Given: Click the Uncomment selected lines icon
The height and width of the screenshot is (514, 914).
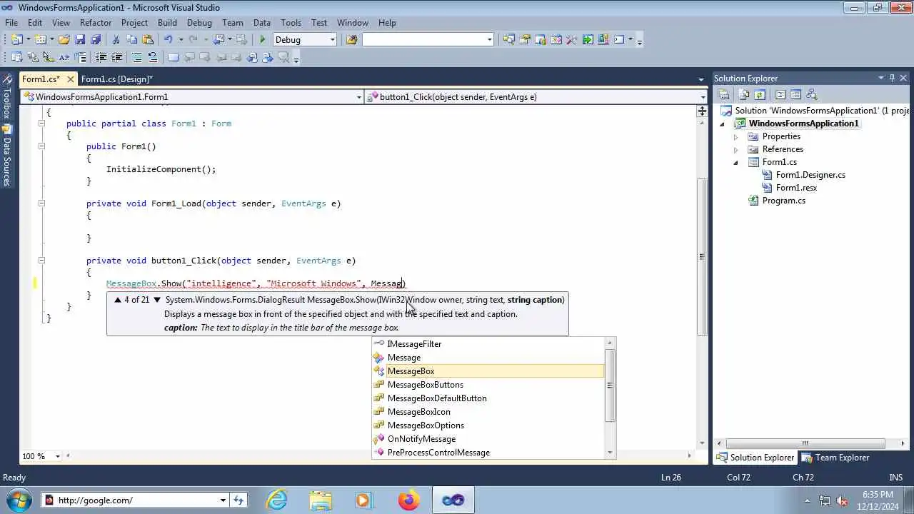Looking at the screenshot, I should tap(152, 58).
